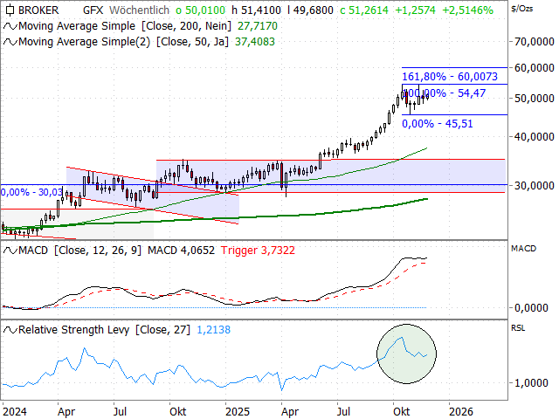
Task: Click the BROKER symbol icon
Action: [x=9, y=10]
